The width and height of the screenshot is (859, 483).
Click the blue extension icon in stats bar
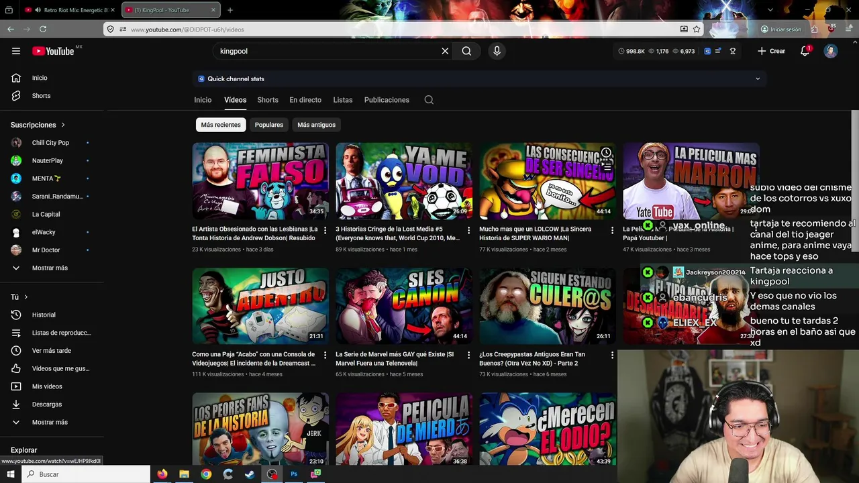(x=707, y=51)
